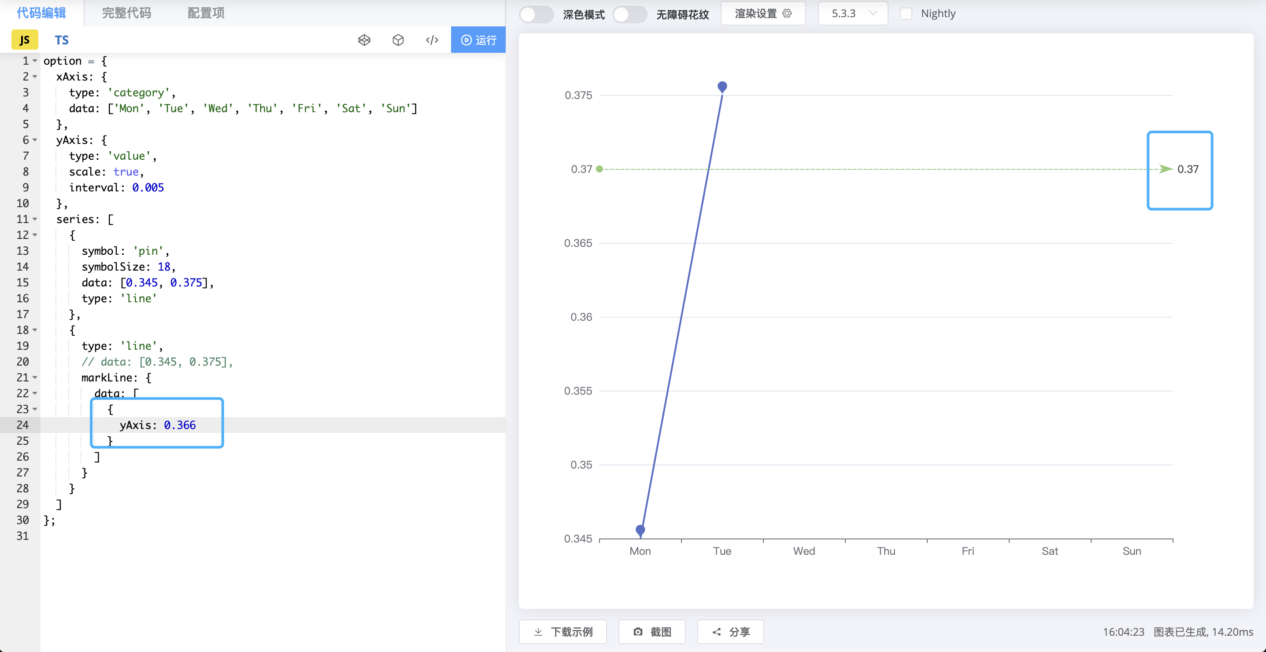Open 渲染设置 render settings gear
The width and height of the screenshot is (1266, 652).
[763, 13]
